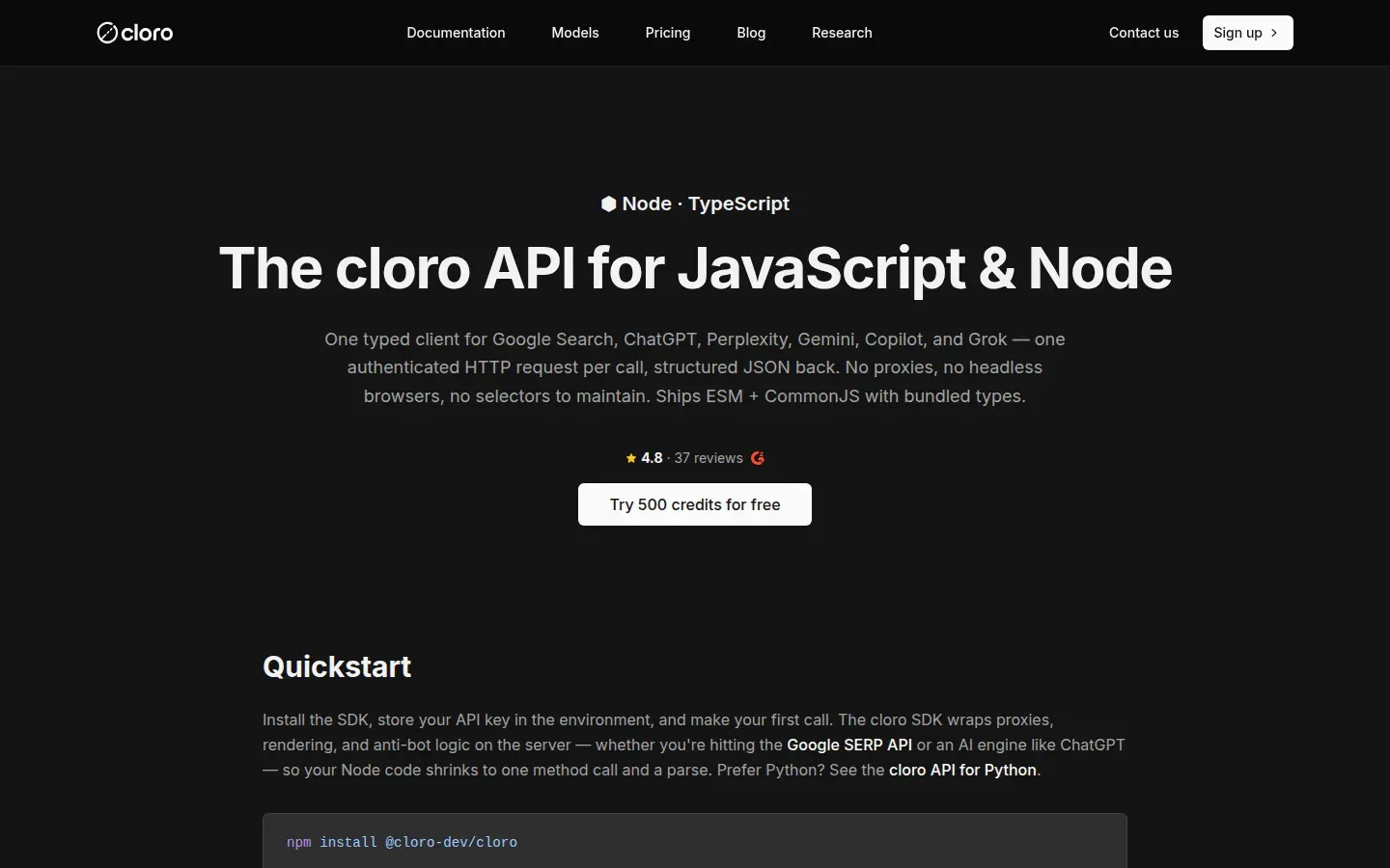The image size is (1390, 868).
Task: Click Try 500 credits for free
Action: click(695, 504)
